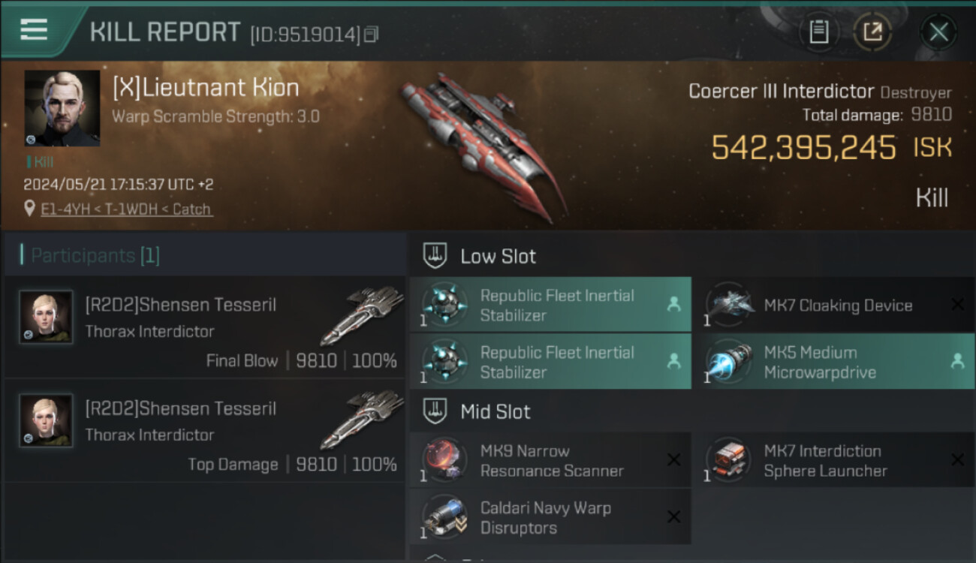Open Lieutnant Kion's portrait
Viewport: 976px width, 563px height.
click(x=62, y=108)
